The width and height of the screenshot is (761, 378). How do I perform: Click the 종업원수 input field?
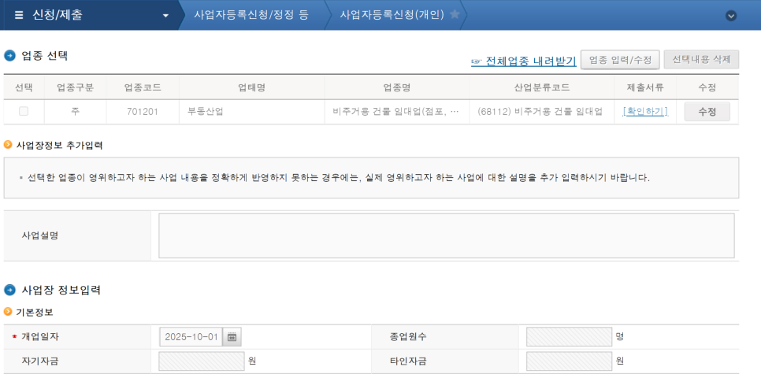[x=569, y=337]
